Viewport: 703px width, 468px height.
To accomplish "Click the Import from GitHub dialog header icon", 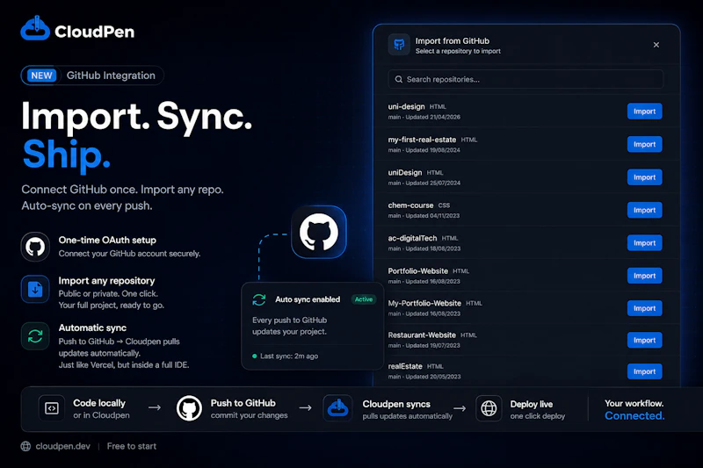I will coord(399,44).
